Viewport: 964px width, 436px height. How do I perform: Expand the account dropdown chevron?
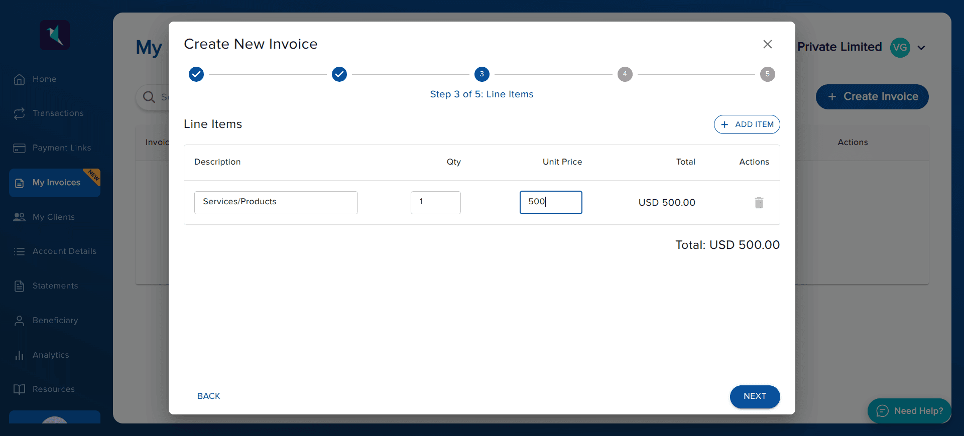click(x=921, y=48)
